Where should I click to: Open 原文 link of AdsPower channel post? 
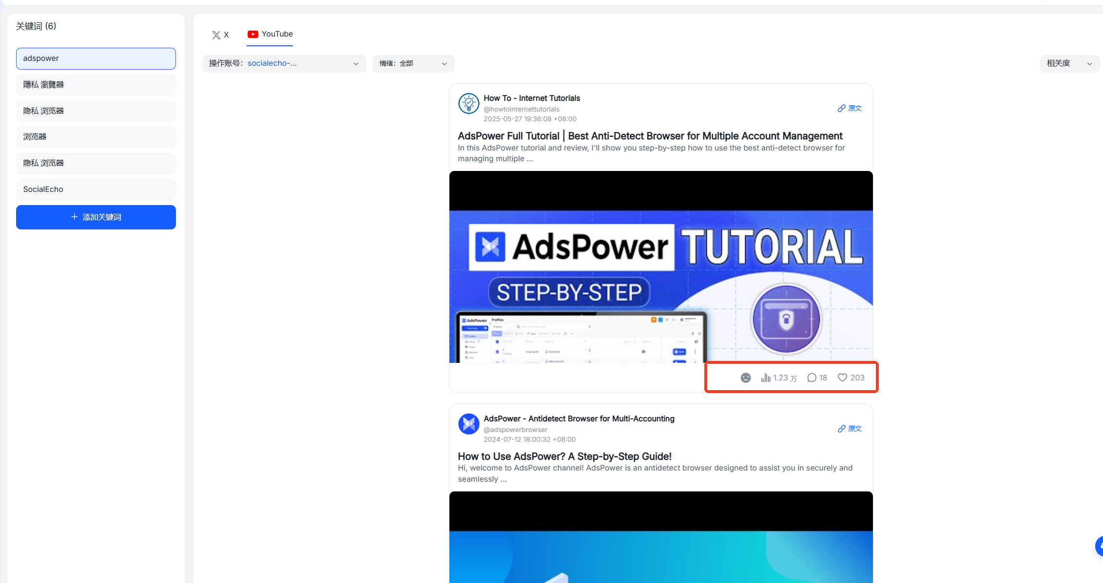tap(850, 429)
